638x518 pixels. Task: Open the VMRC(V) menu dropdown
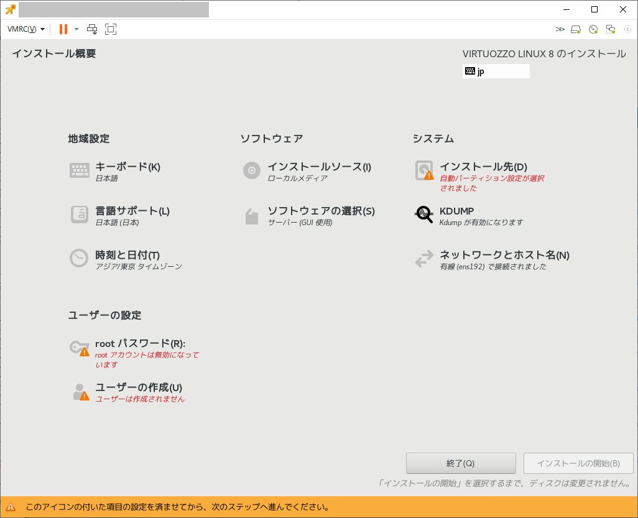point(26,29)
